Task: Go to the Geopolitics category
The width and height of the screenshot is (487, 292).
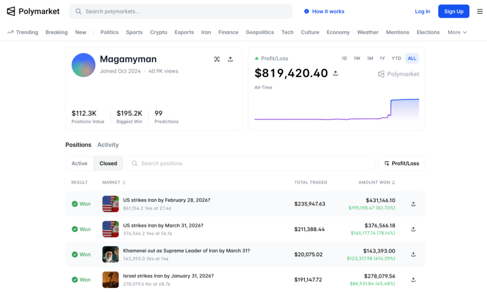Action: pyautogui.click(x=260, y=32)
